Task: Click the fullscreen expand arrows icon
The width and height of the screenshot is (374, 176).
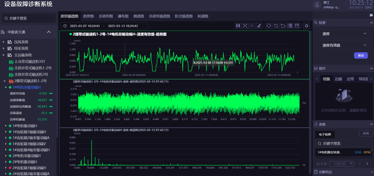Action: tap(245, 26)
